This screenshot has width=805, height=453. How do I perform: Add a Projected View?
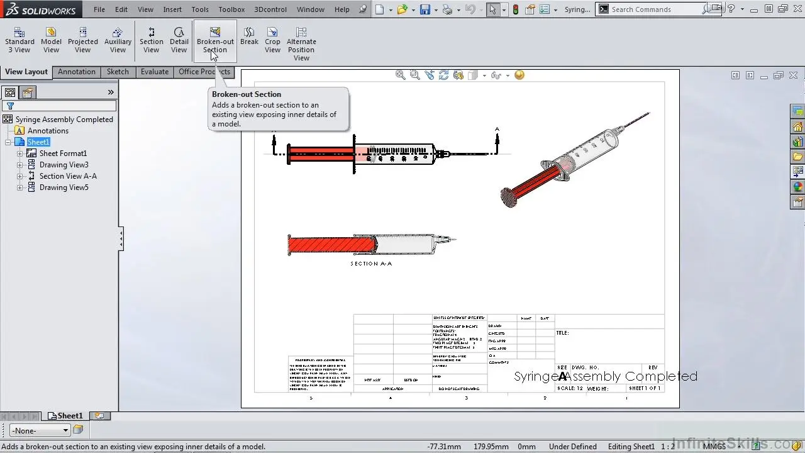pyautogui.click(x=83, y=40)
